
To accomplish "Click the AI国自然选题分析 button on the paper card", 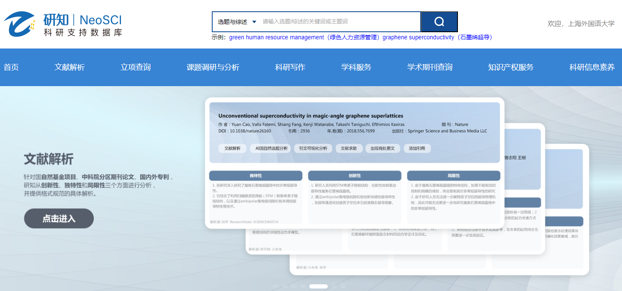I will coord(270,148).
